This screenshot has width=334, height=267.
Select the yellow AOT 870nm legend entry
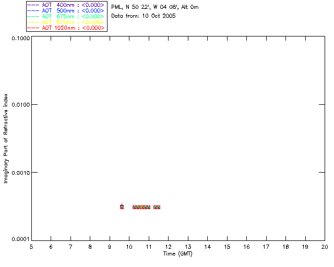pyautogui.click(x=73, y=22)
